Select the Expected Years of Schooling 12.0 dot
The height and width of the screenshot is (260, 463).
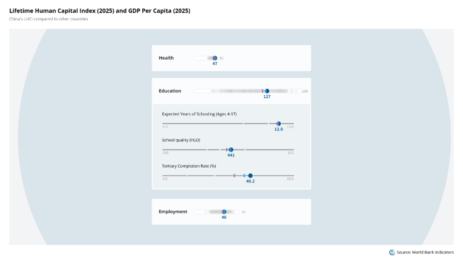pos(278,124)
